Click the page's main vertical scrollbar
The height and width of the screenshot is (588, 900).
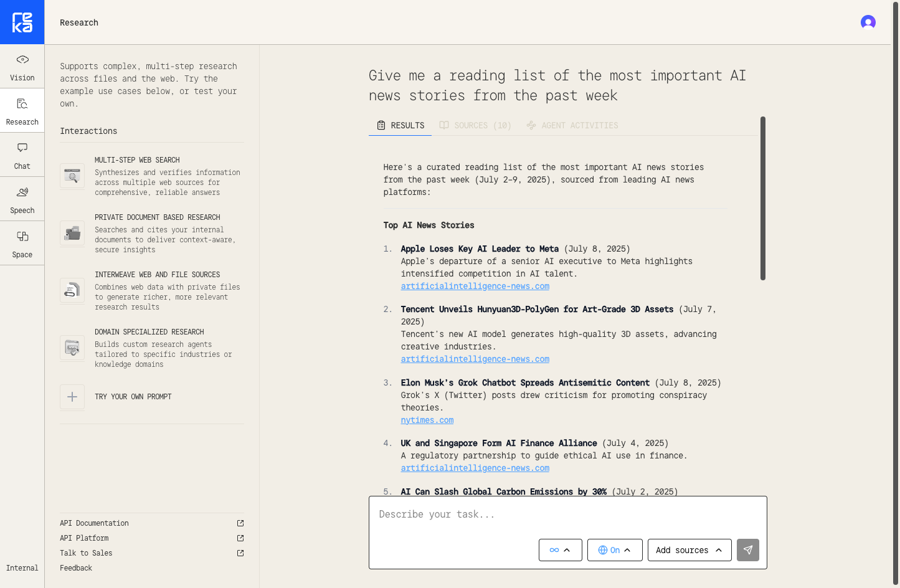[x=896, y=294]
